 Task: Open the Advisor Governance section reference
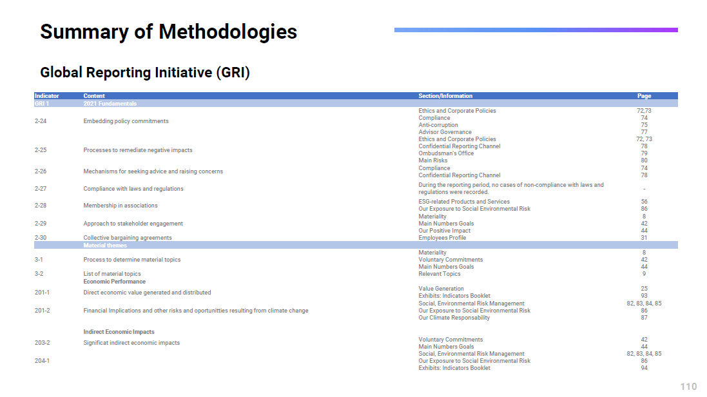click(445, 132)
